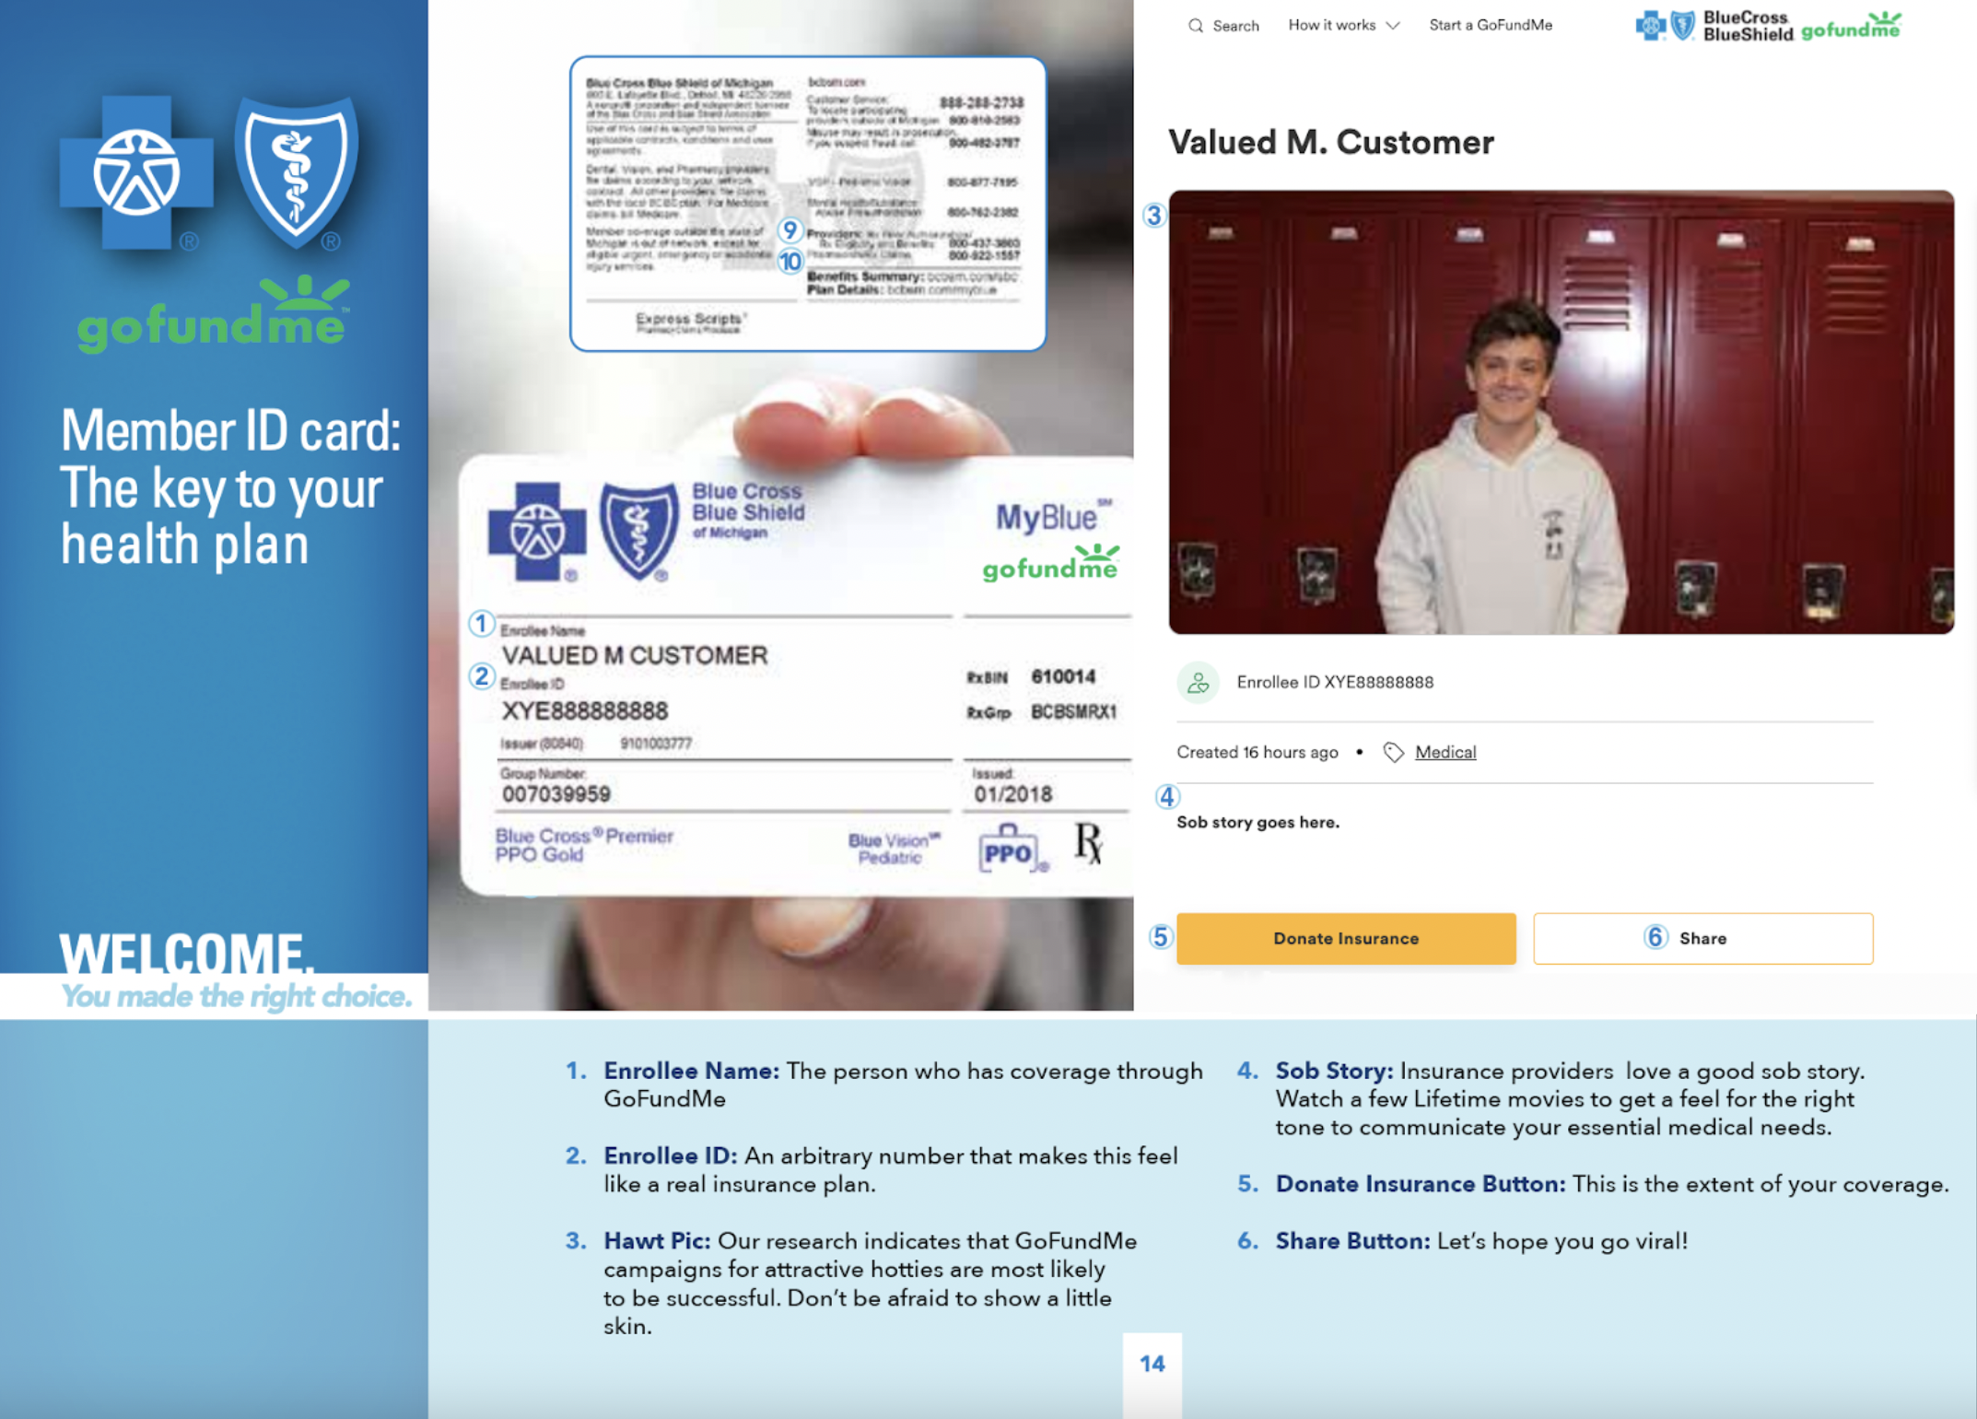The height and width of the screenshot is (1419, 1977).
Task: Click the gofundme logo in the header
Action: 1851,26
